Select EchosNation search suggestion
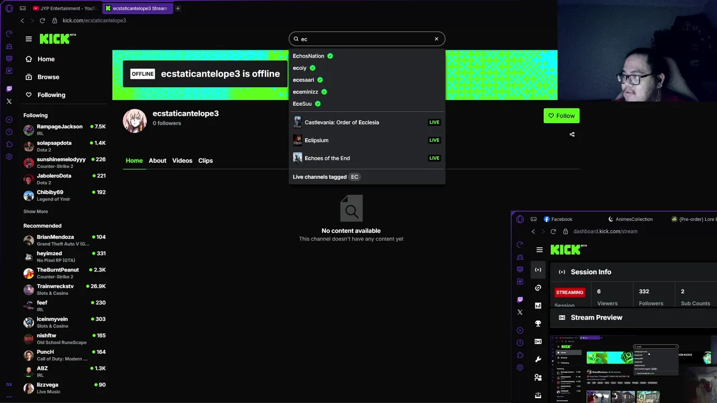The height and width of the screenshot is (403, 717). [367, 56]
